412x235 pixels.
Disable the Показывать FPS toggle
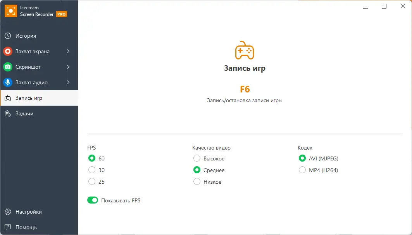pos(93,200)
